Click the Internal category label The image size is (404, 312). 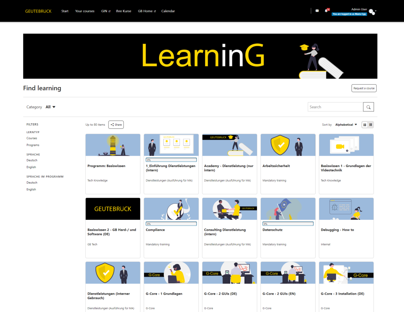[325, 244]
